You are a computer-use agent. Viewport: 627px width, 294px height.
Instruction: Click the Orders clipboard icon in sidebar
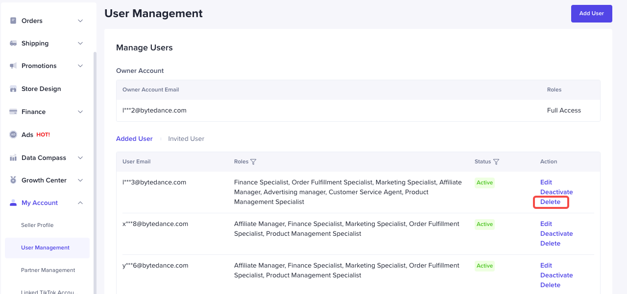(13, 21)
